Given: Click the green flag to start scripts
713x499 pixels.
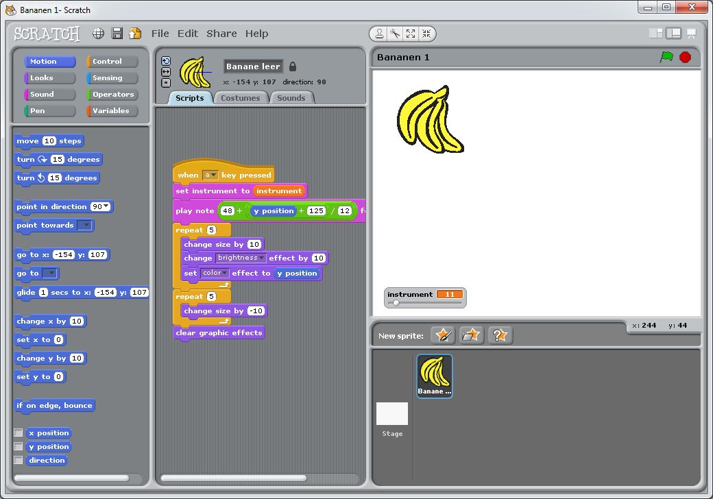Looking at the screenshot, I should [x=666, y=58].
